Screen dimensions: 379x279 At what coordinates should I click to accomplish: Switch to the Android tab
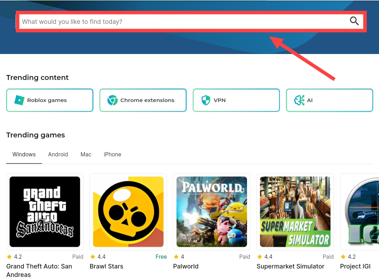(x=58, y=155)
